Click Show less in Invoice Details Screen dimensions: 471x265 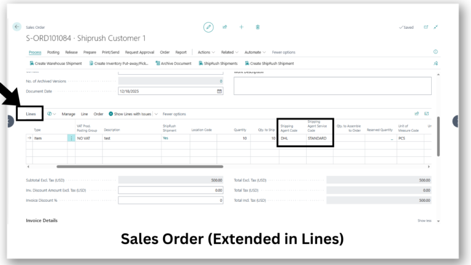(x=424, y=221)
